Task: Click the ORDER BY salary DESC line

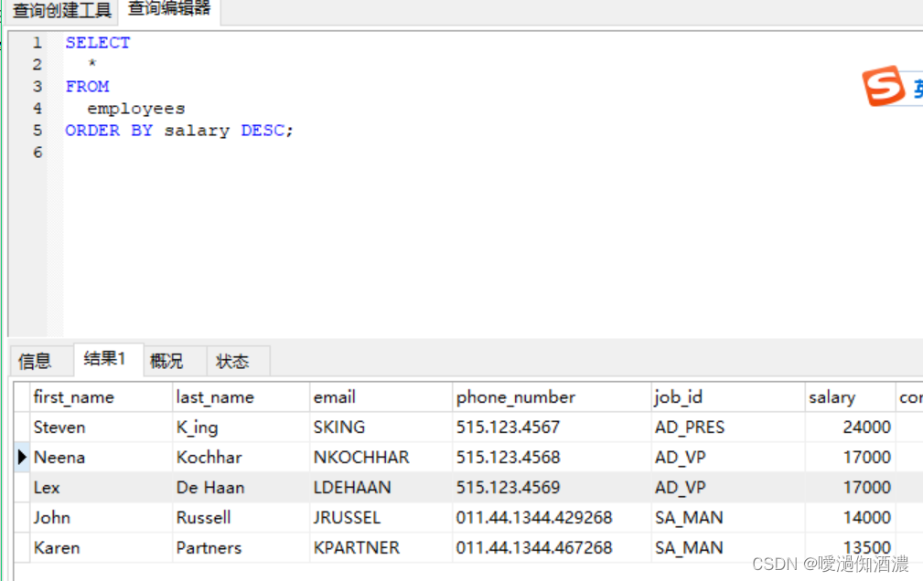Action: click(x=177, y=130)
